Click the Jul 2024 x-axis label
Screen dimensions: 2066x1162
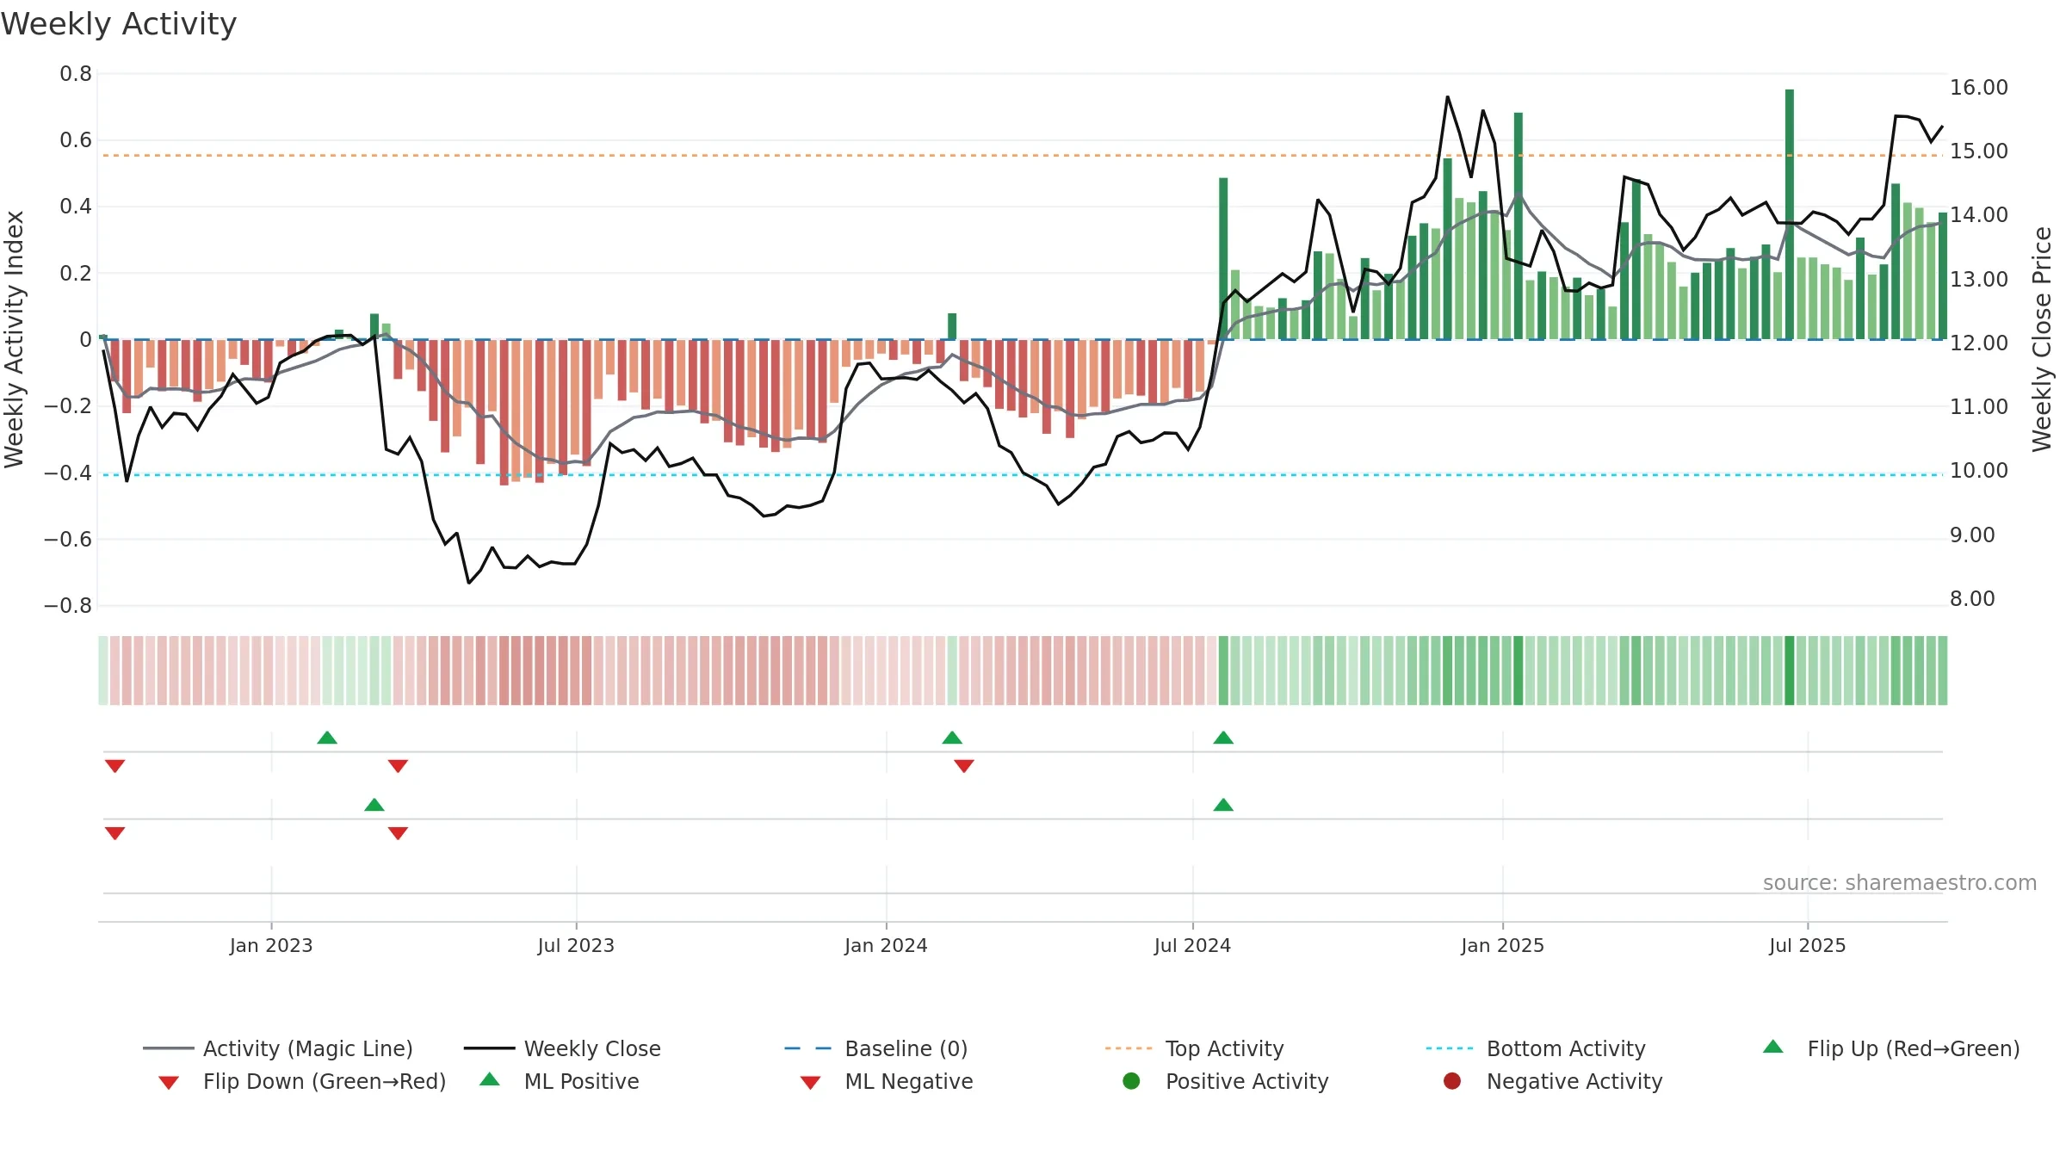1192,946
